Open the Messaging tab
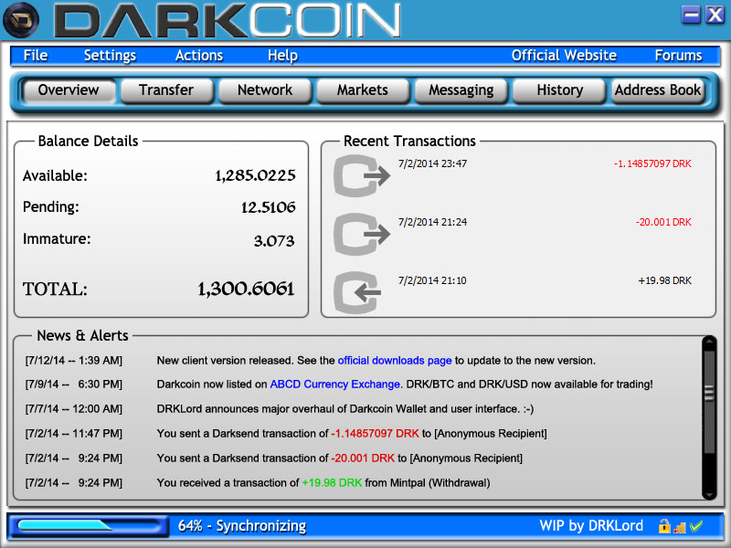The width and height of the screenshot is (731, 548). click(x=461, y=90)
